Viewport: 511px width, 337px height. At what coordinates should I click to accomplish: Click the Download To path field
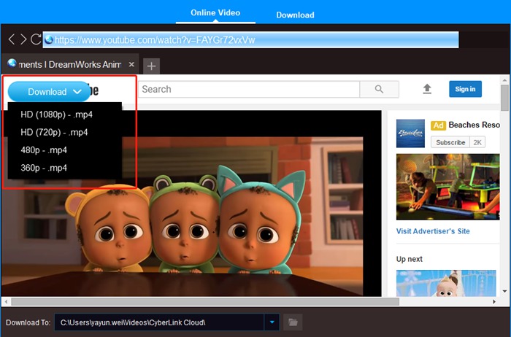[x=159, y=322]
